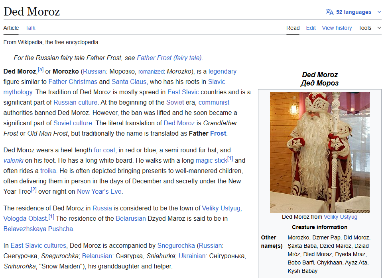388x278 pixels.
Task: Open the Veliky Ustyug link in article text
Action: [221, 208]
